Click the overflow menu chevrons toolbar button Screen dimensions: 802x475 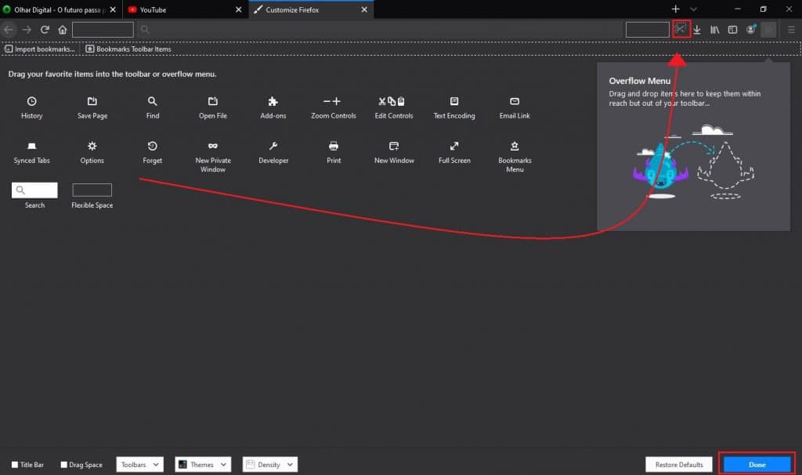click(x=768, y=30)
